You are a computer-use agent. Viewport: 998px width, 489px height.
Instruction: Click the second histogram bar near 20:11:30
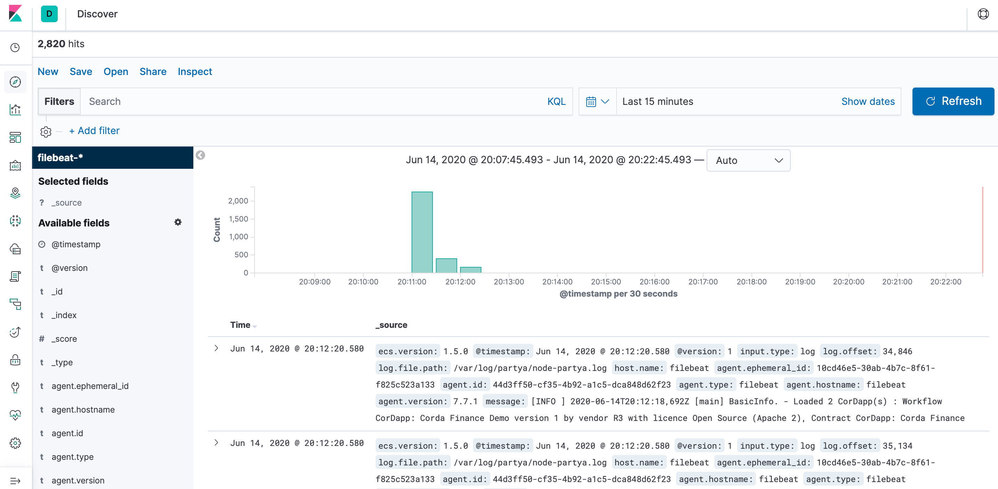446,265
